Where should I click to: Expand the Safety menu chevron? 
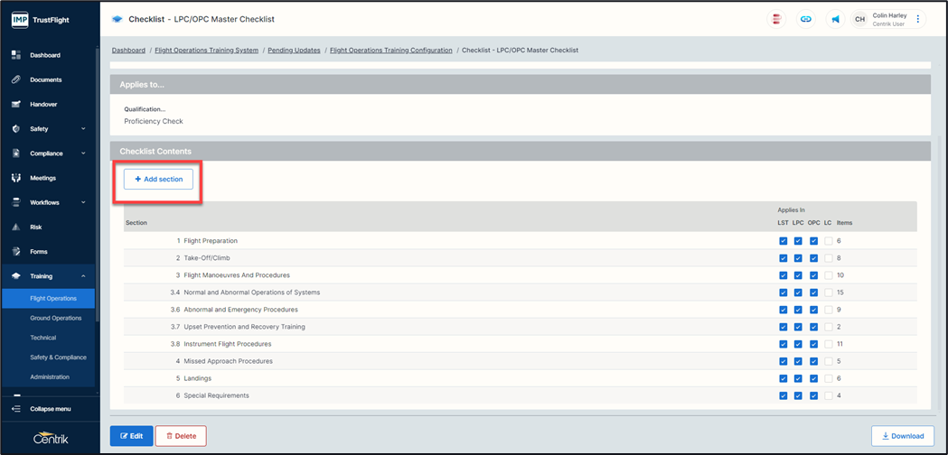[83, 129]
